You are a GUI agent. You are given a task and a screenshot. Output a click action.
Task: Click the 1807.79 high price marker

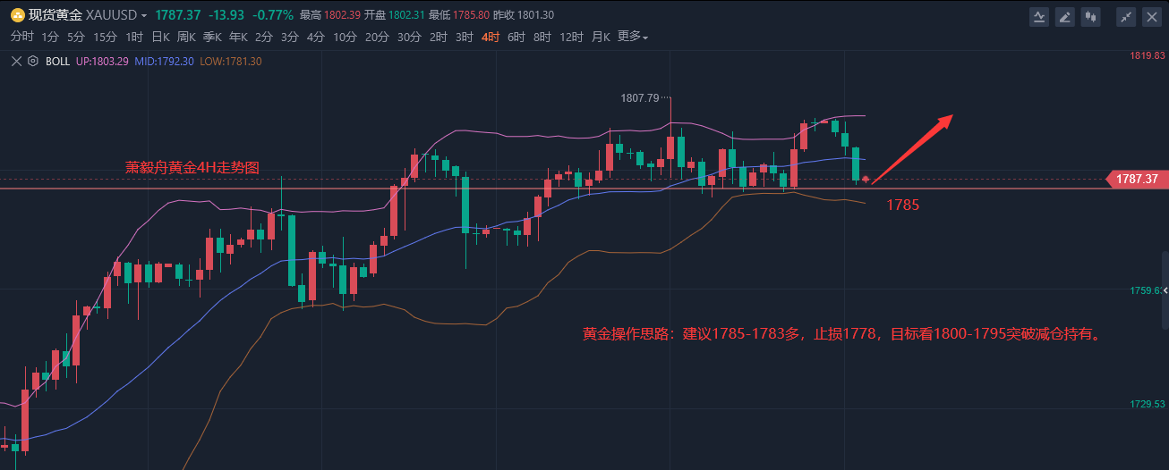(639, 98)
